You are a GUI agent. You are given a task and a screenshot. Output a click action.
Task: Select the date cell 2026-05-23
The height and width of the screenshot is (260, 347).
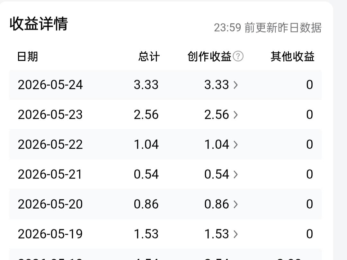click(50, 115)
